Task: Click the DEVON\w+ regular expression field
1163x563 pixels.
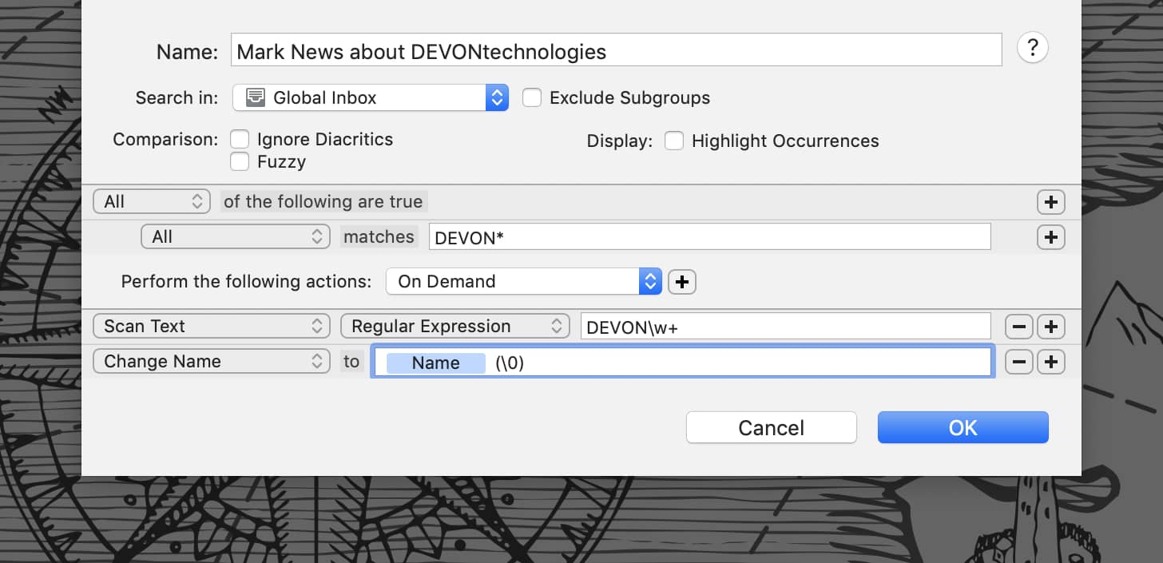Action: (x=786, y=327)
